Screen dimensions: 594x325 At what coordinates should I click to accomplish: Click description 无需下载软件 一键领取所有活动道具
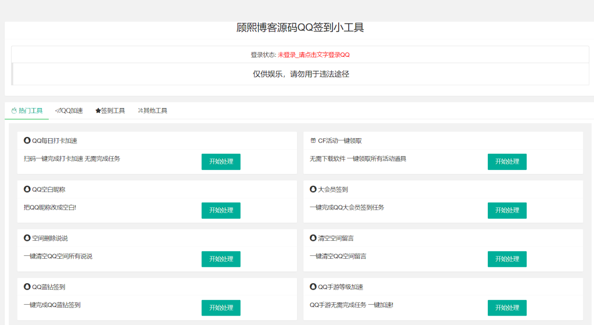coord(358,158)
